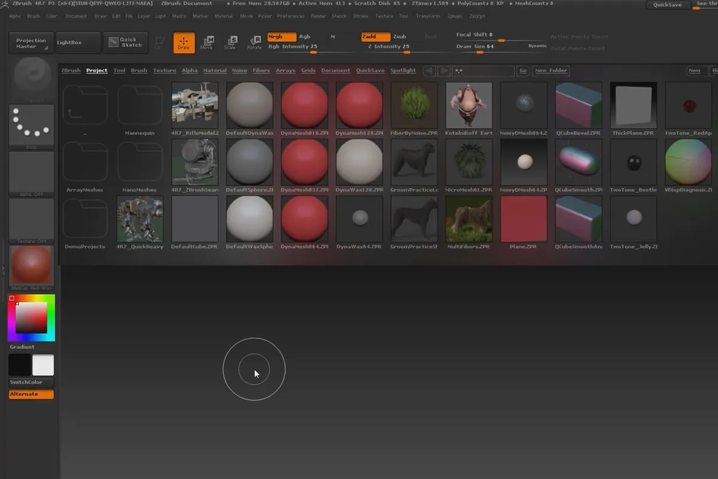The width and height of the screenshot is (718, 479).
Task: Open the Alpha Off selector
Action: (32, 174)
